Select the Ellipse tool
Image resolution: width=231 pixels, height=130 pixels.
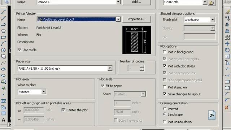pyautogui.click(x=3, y=69)
